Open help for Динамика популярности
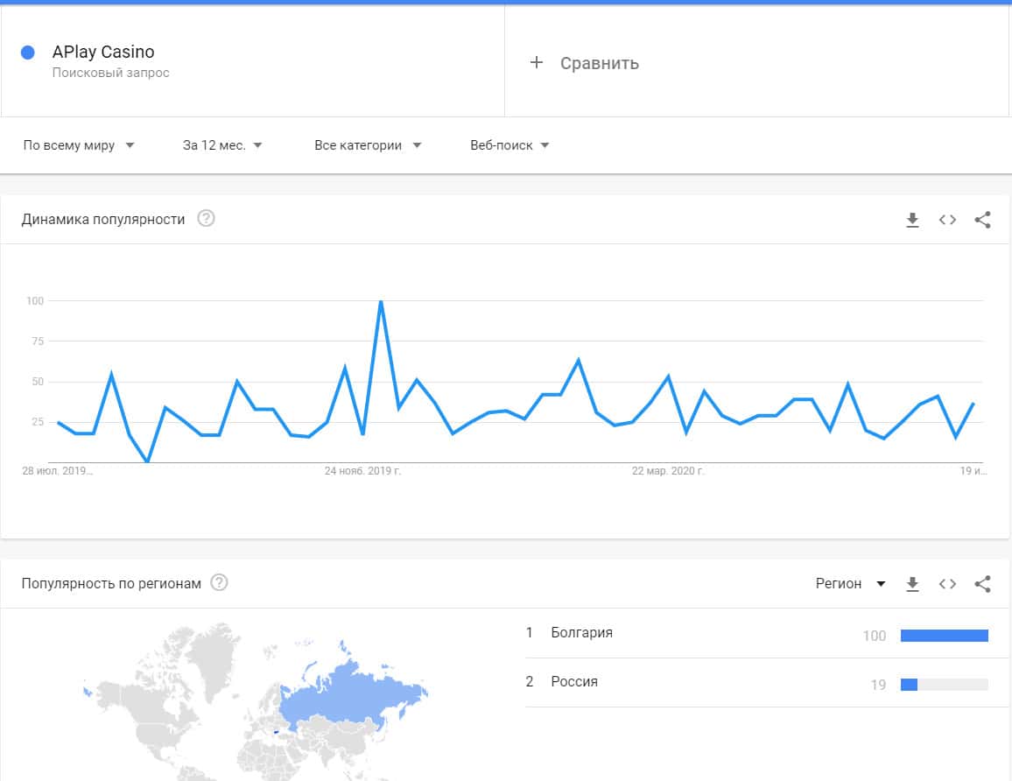Screen dimensions: 1012x781 (206, 219)
